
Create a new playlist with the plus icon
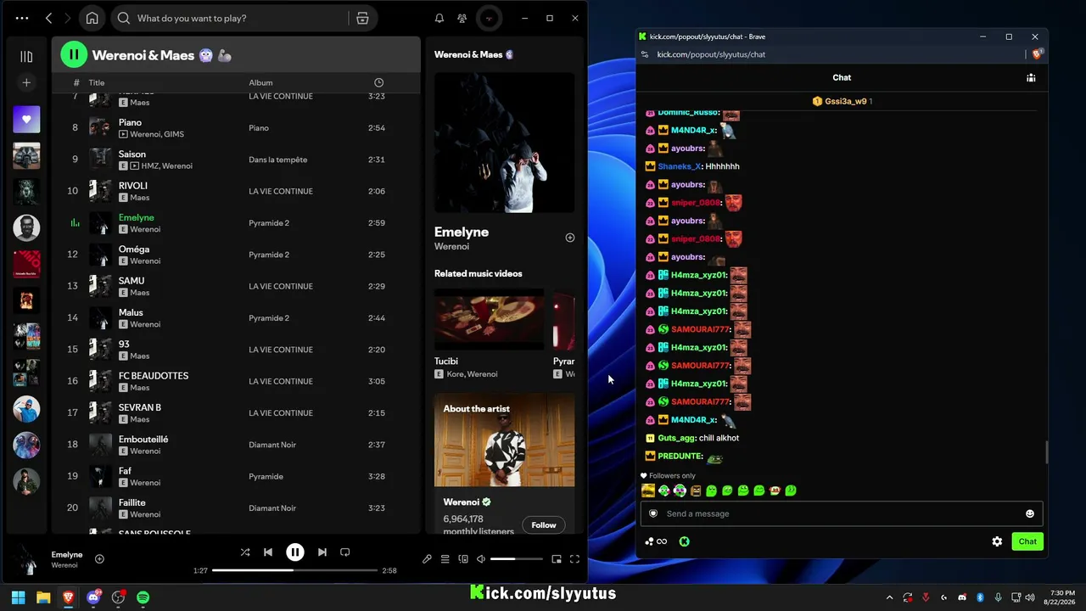click(26, 82)
